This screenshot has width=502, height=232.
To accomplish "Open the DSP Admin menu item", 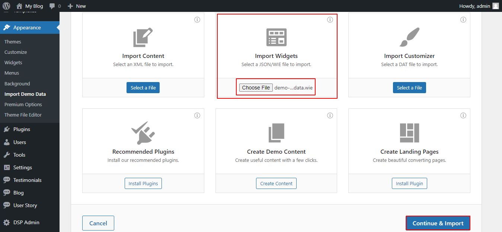I will tap(26, 222).
